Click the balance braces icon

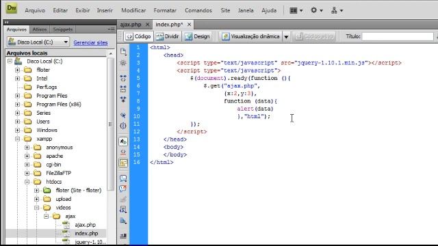click(x=123, y=126)
